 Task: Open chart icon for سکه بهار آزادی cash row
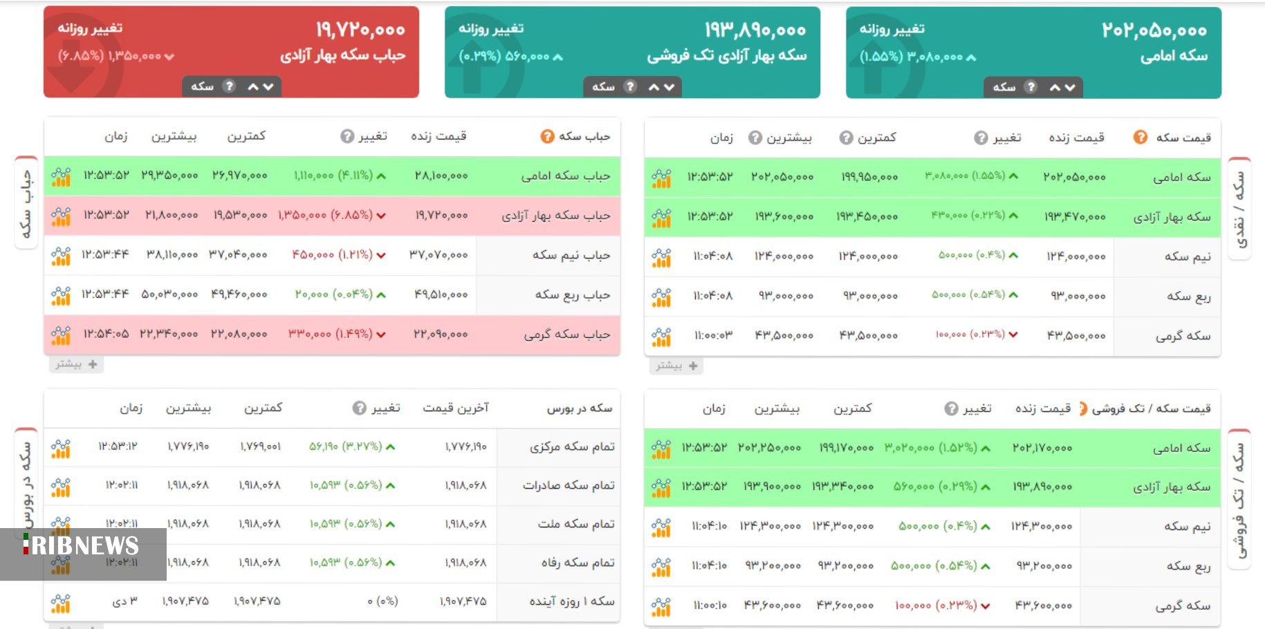click(661, 218)
